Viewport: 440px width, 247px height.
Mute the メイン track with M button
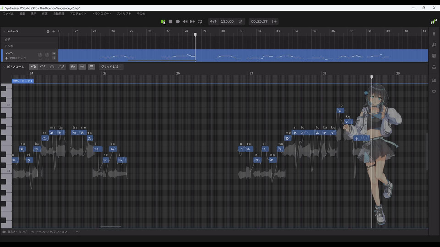(x=54, y=53)
